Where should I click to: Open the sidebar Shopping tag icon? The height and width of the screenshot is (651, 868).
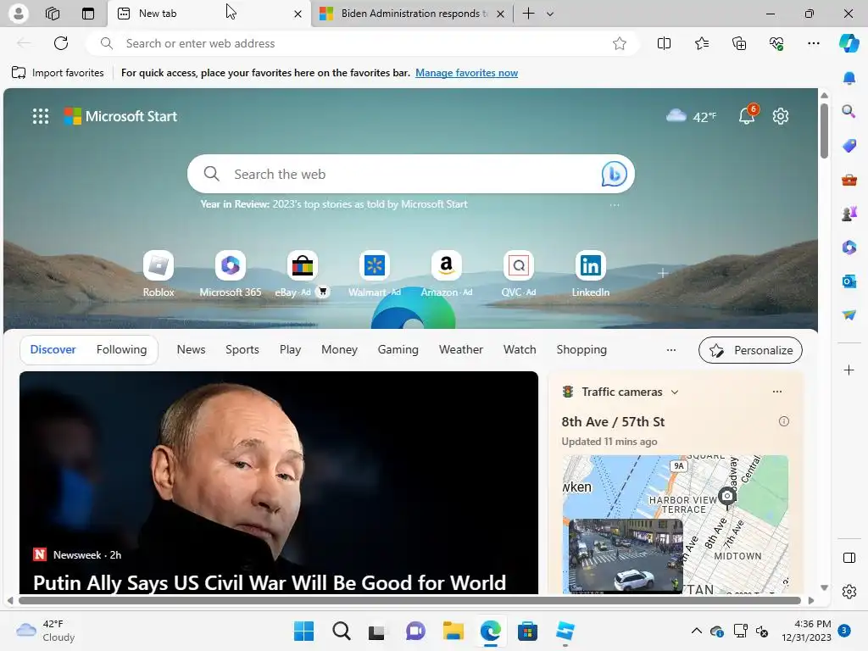(849, 146)
